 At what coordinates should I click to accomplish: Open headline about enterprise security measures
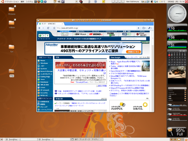pyautogui.click(x=81, y=72)
